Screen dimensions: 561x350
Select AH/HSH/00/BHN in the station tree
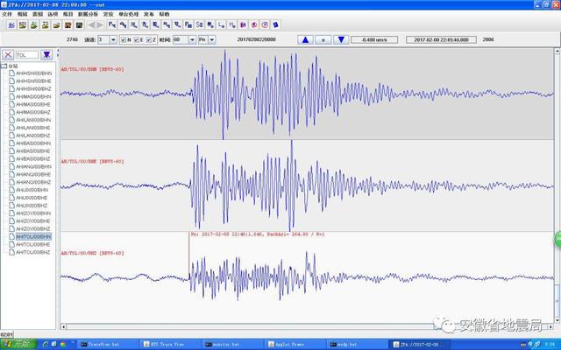(x=33, y=73)
